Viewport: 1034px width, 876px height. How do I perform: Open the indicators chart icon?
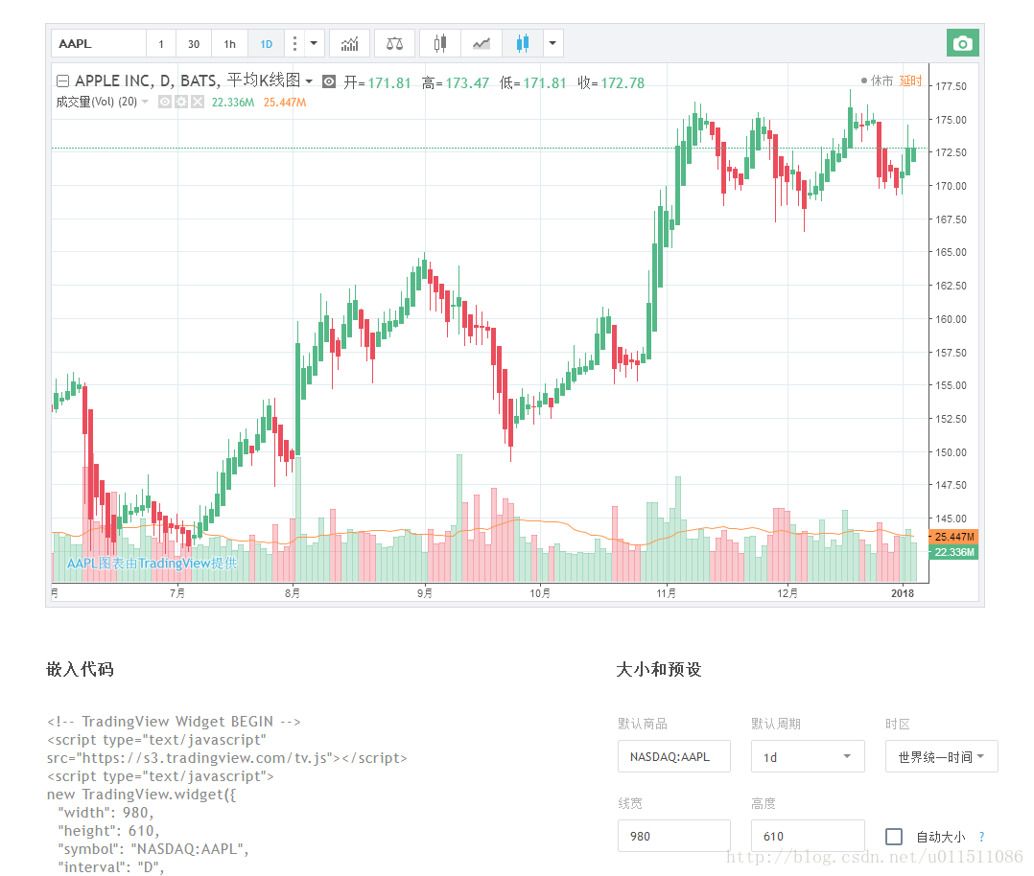pos(349,43)
